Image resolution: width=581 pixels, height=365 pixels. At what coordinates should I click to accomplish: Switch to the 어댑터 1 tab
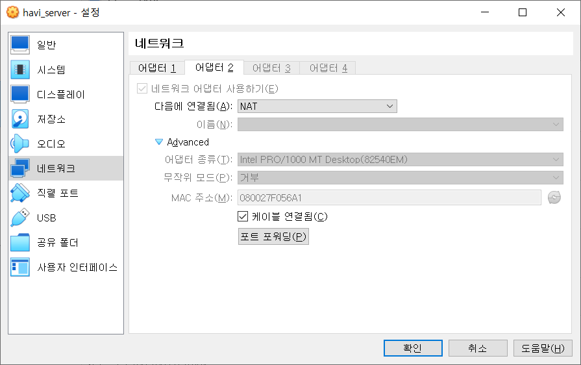(157, 68)
